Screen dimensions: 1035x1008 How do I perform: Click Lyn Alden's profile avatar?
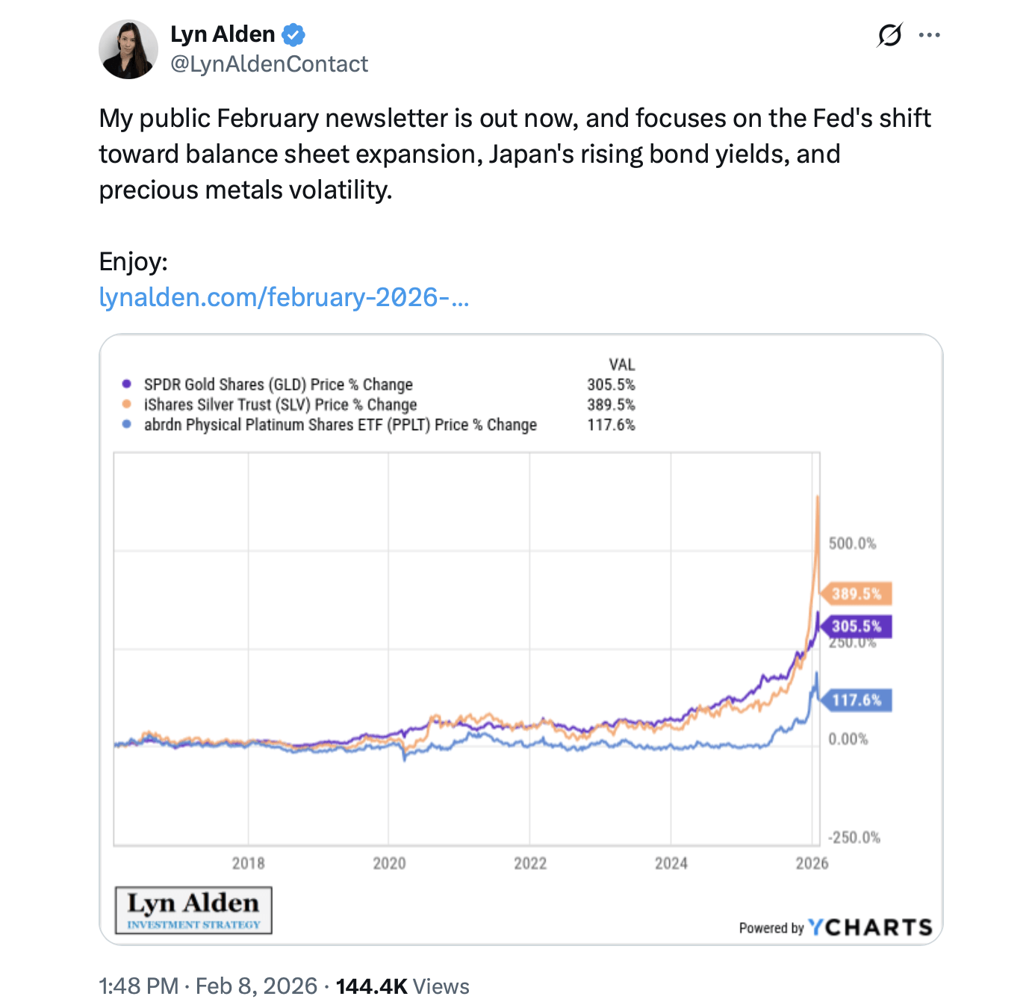click(128, 49)
